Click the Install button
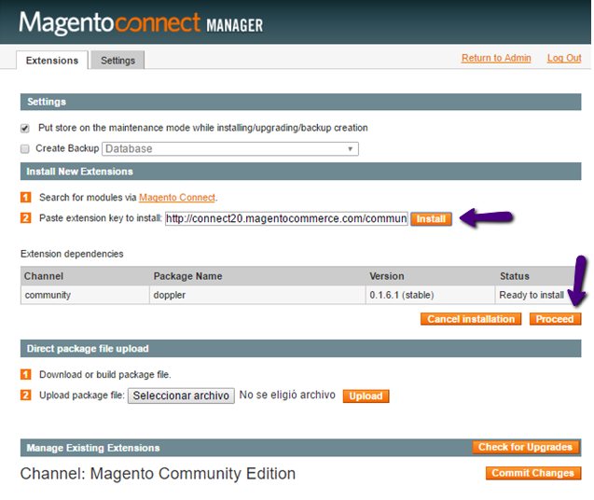Image resolution: width=594 pixels, height=500 pixels. [431, 218]
